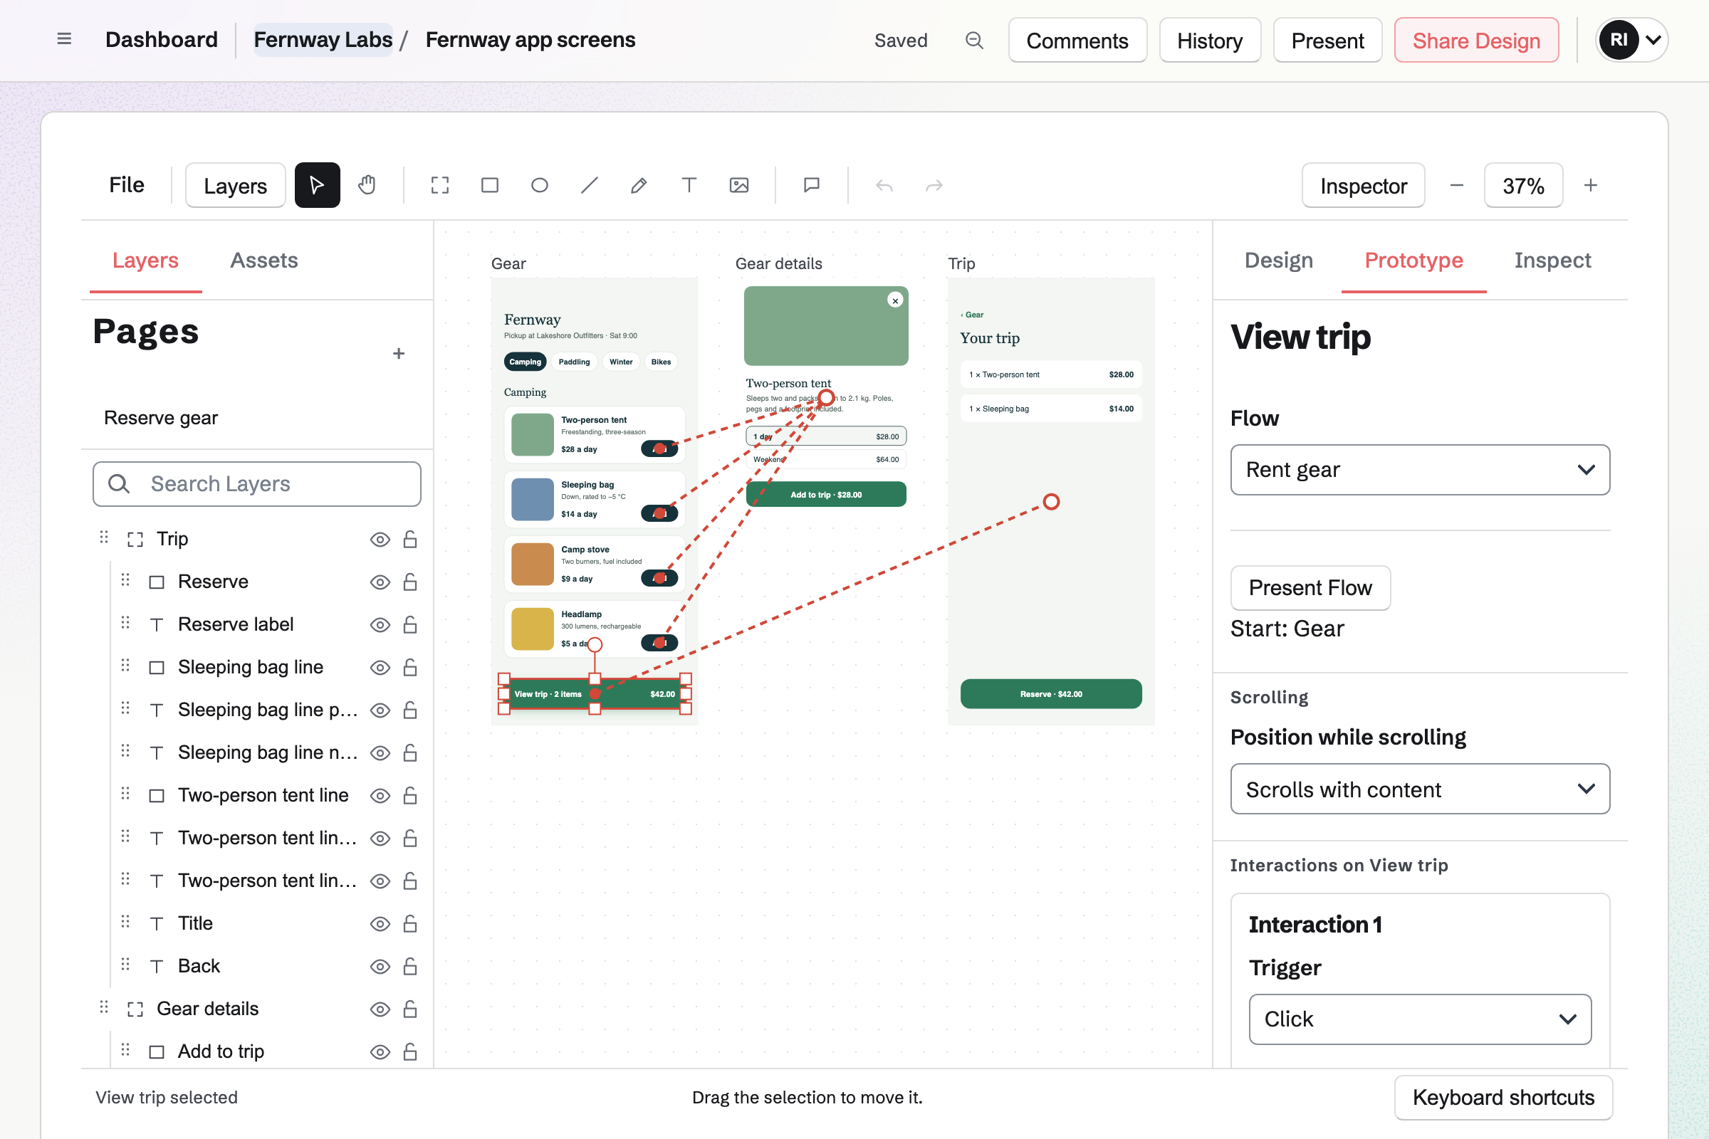The height and width of the screenshot is (1139, 1709).
Task: Click the zoom search icon beside Saved
Action: (x=974, y=40)
